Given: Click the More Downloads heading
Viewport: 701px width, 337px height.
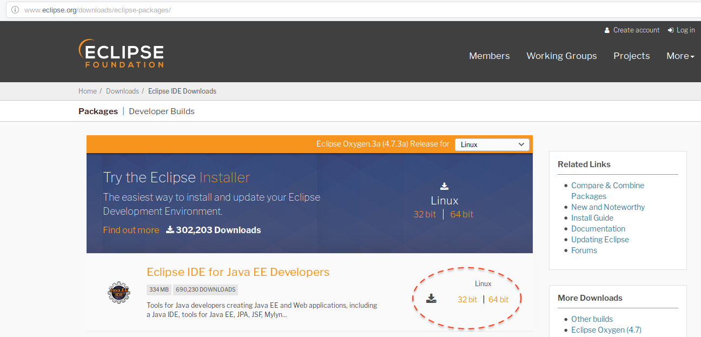Looking at the screenshot, I should tap(590, 298).
